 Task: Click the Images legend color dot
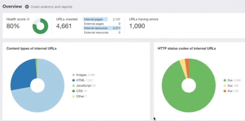73,75
